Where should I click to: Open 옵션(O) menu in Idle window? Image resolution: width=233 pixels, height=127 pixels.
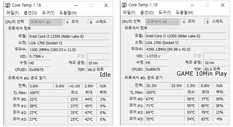point(31,13)
